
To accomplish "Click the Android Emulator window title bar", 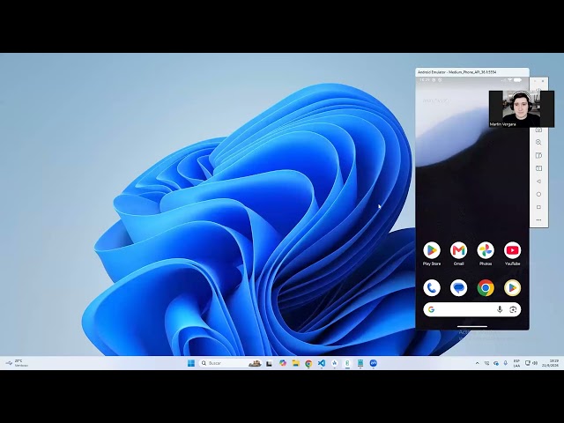I will click(x=472, y=72).
